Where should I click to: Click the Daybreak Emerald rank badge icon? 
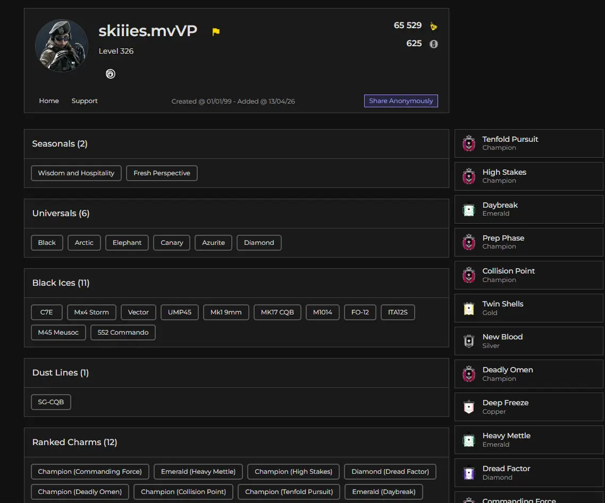[469, 209]
